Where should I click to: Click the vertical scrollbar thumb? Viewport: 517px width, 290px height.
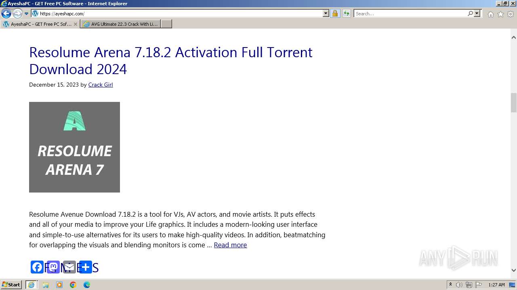(513, 103)
